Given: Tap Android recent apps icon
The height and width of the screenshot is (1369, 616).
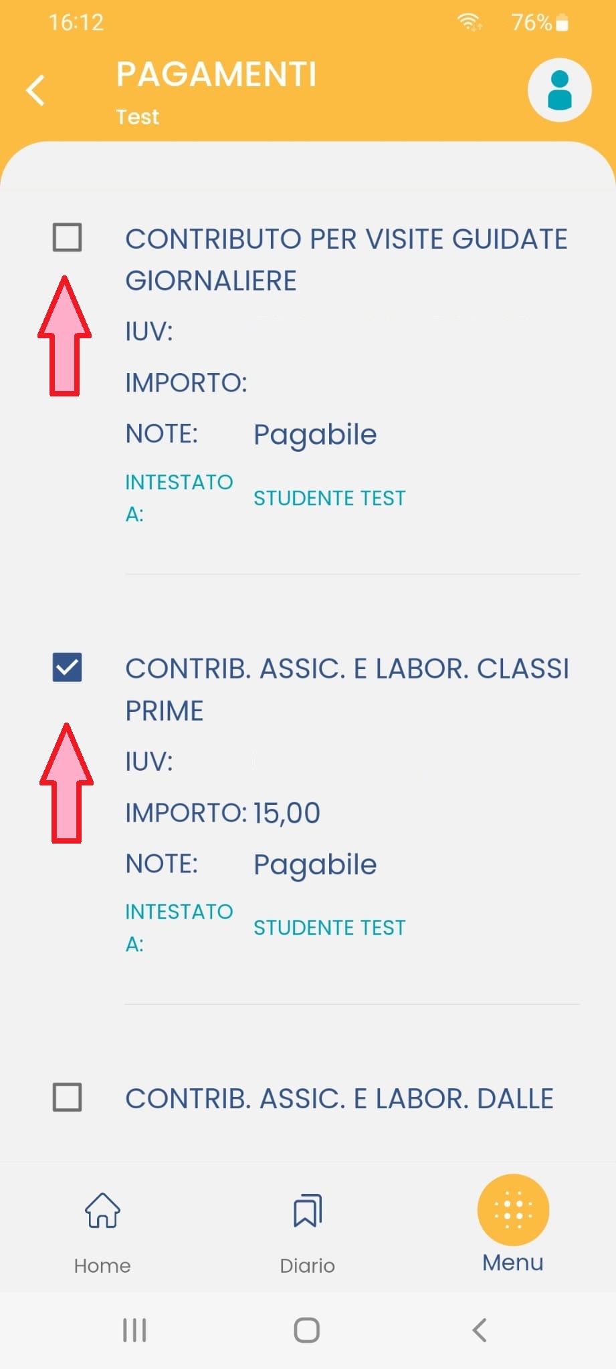Looking at the screenshot, I should tap(134, 1330).
